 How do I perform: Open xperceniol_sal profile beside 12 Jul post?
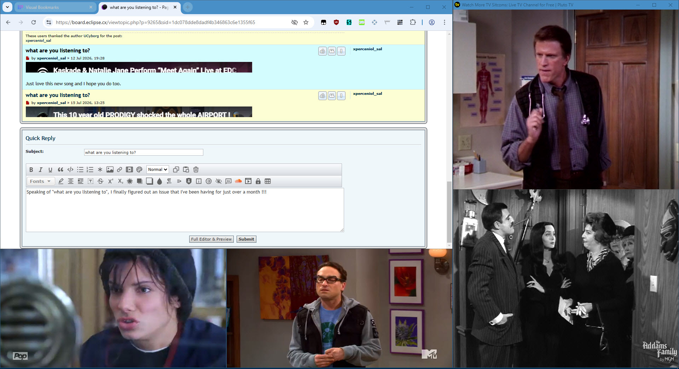[x=367, y=49]
